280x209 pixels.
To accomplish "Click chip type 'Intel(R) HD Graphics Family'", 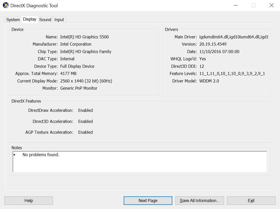I will [x=86, y=52].
